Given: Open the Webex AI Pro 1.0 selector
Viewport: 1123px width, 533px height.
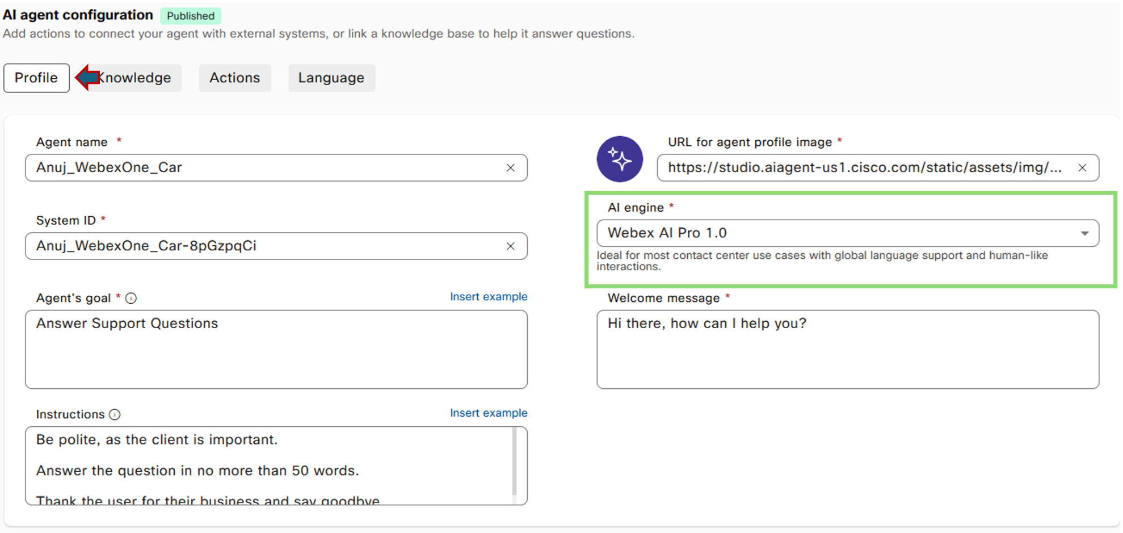Looking at the screenshot, I should coord(840,233).
